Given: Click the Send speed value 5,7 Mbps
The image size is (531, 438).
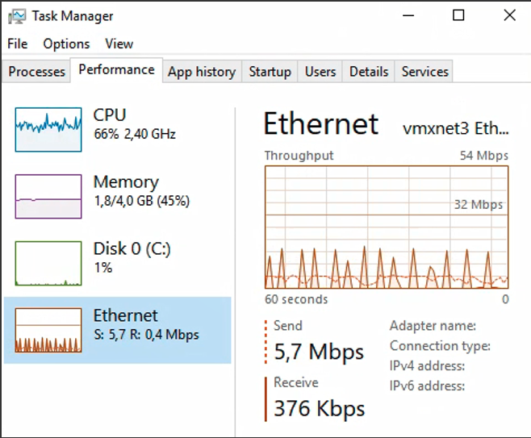Looking at the screenshot, I should pyautogui.click(x=320, y=352).
